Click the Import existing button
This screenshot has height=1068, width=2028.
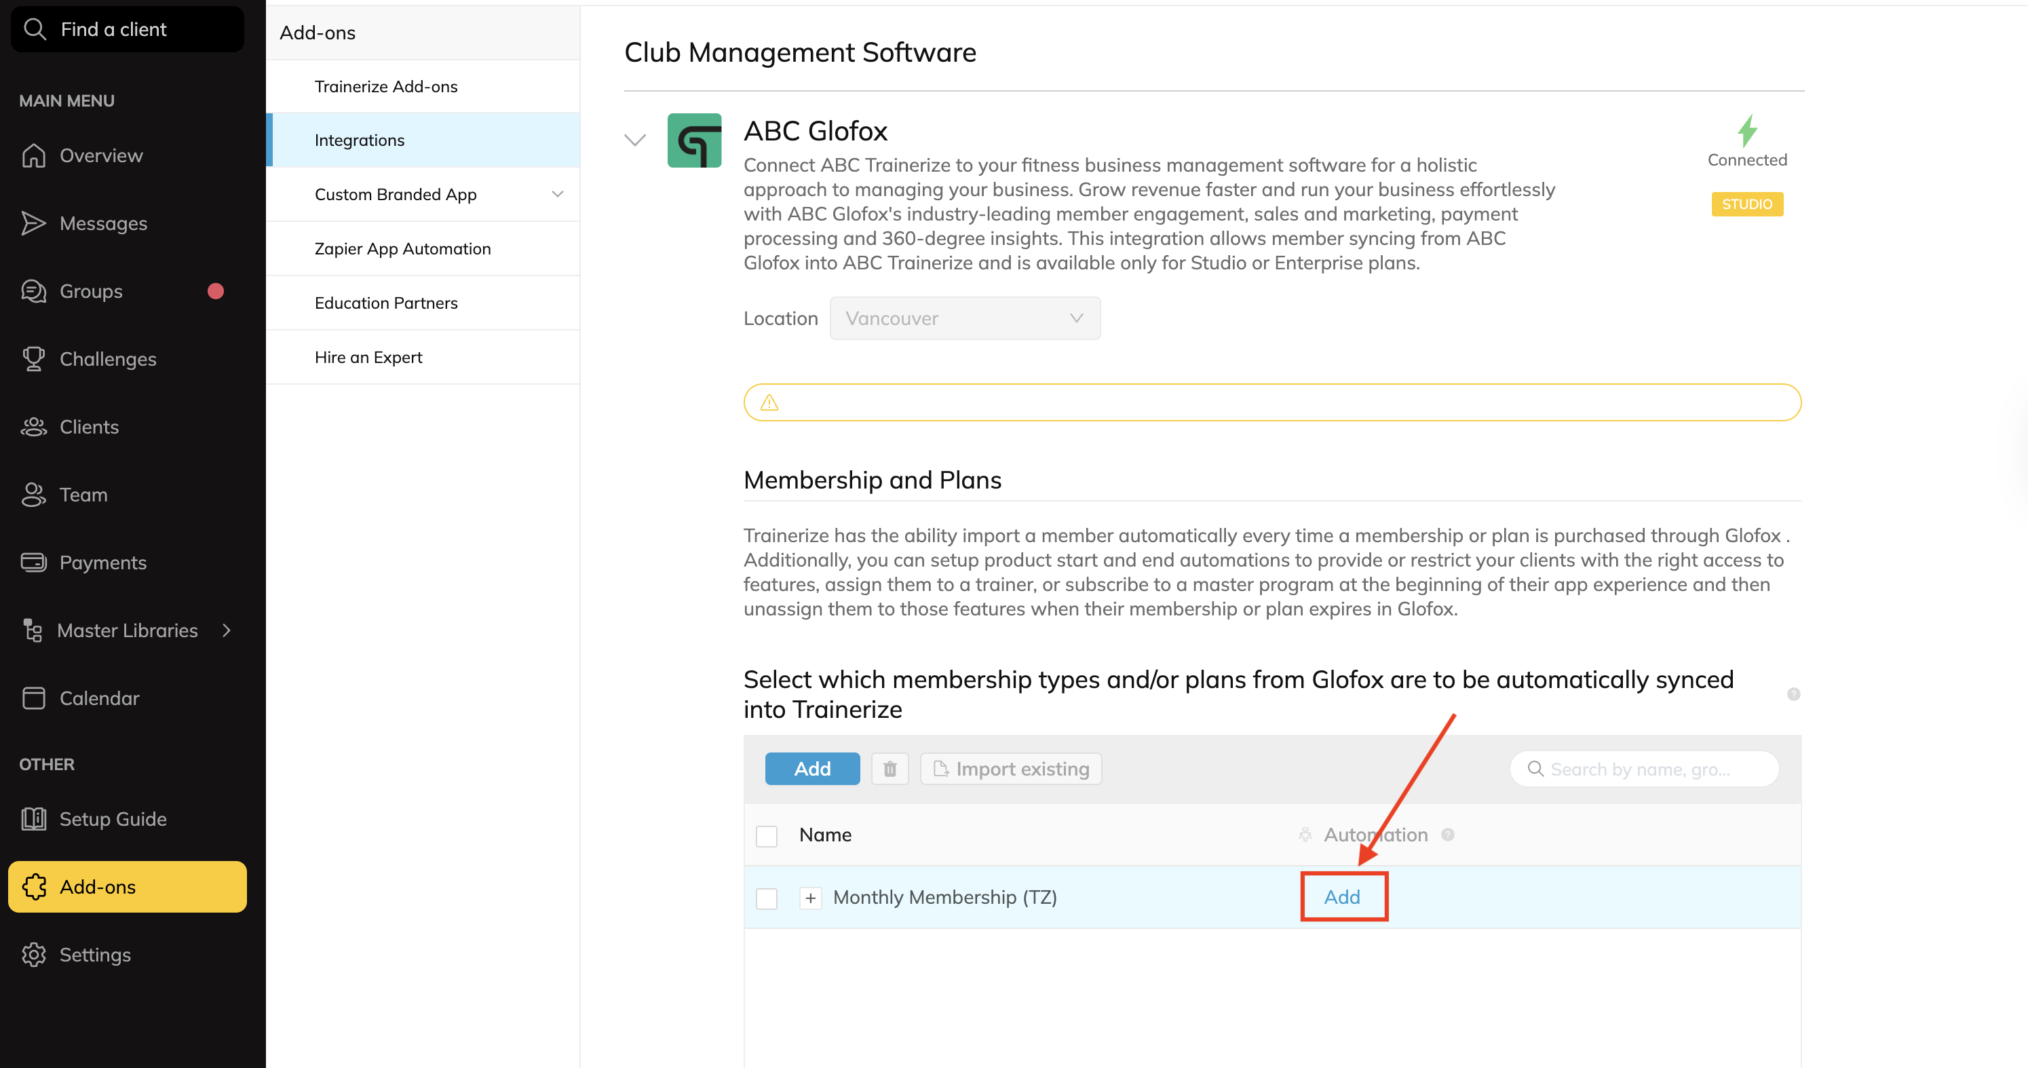1012,769
